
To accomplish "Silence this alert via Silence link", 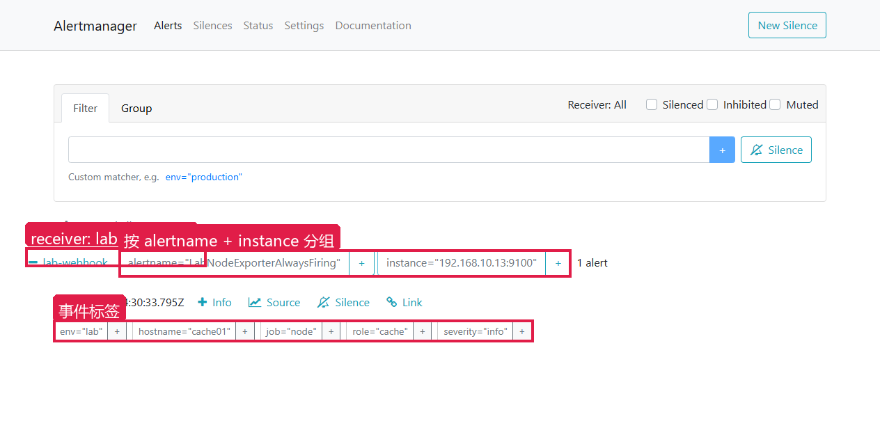I will pos(343,302).
